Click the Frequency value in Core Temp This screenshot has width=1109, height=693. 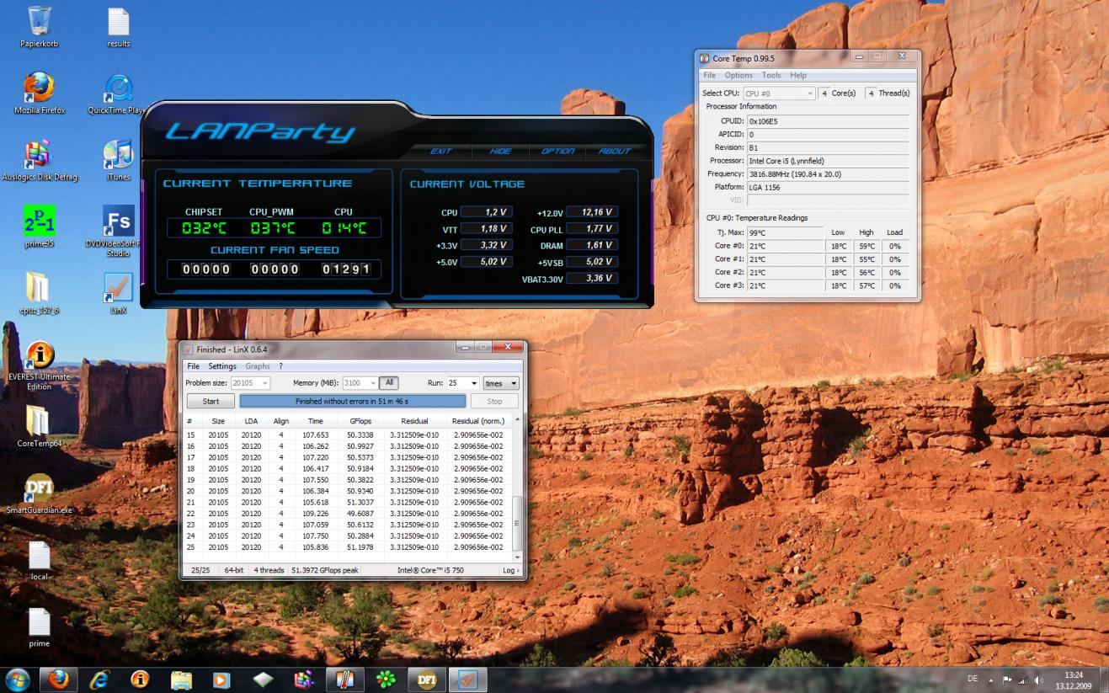pyautogui.click(x=828, y=174)
